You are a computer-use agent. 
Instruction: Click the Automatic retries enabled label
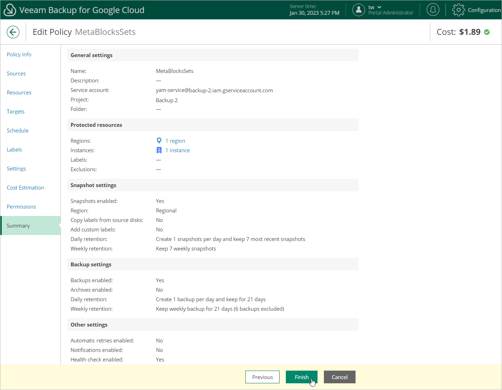coord(102,340)
